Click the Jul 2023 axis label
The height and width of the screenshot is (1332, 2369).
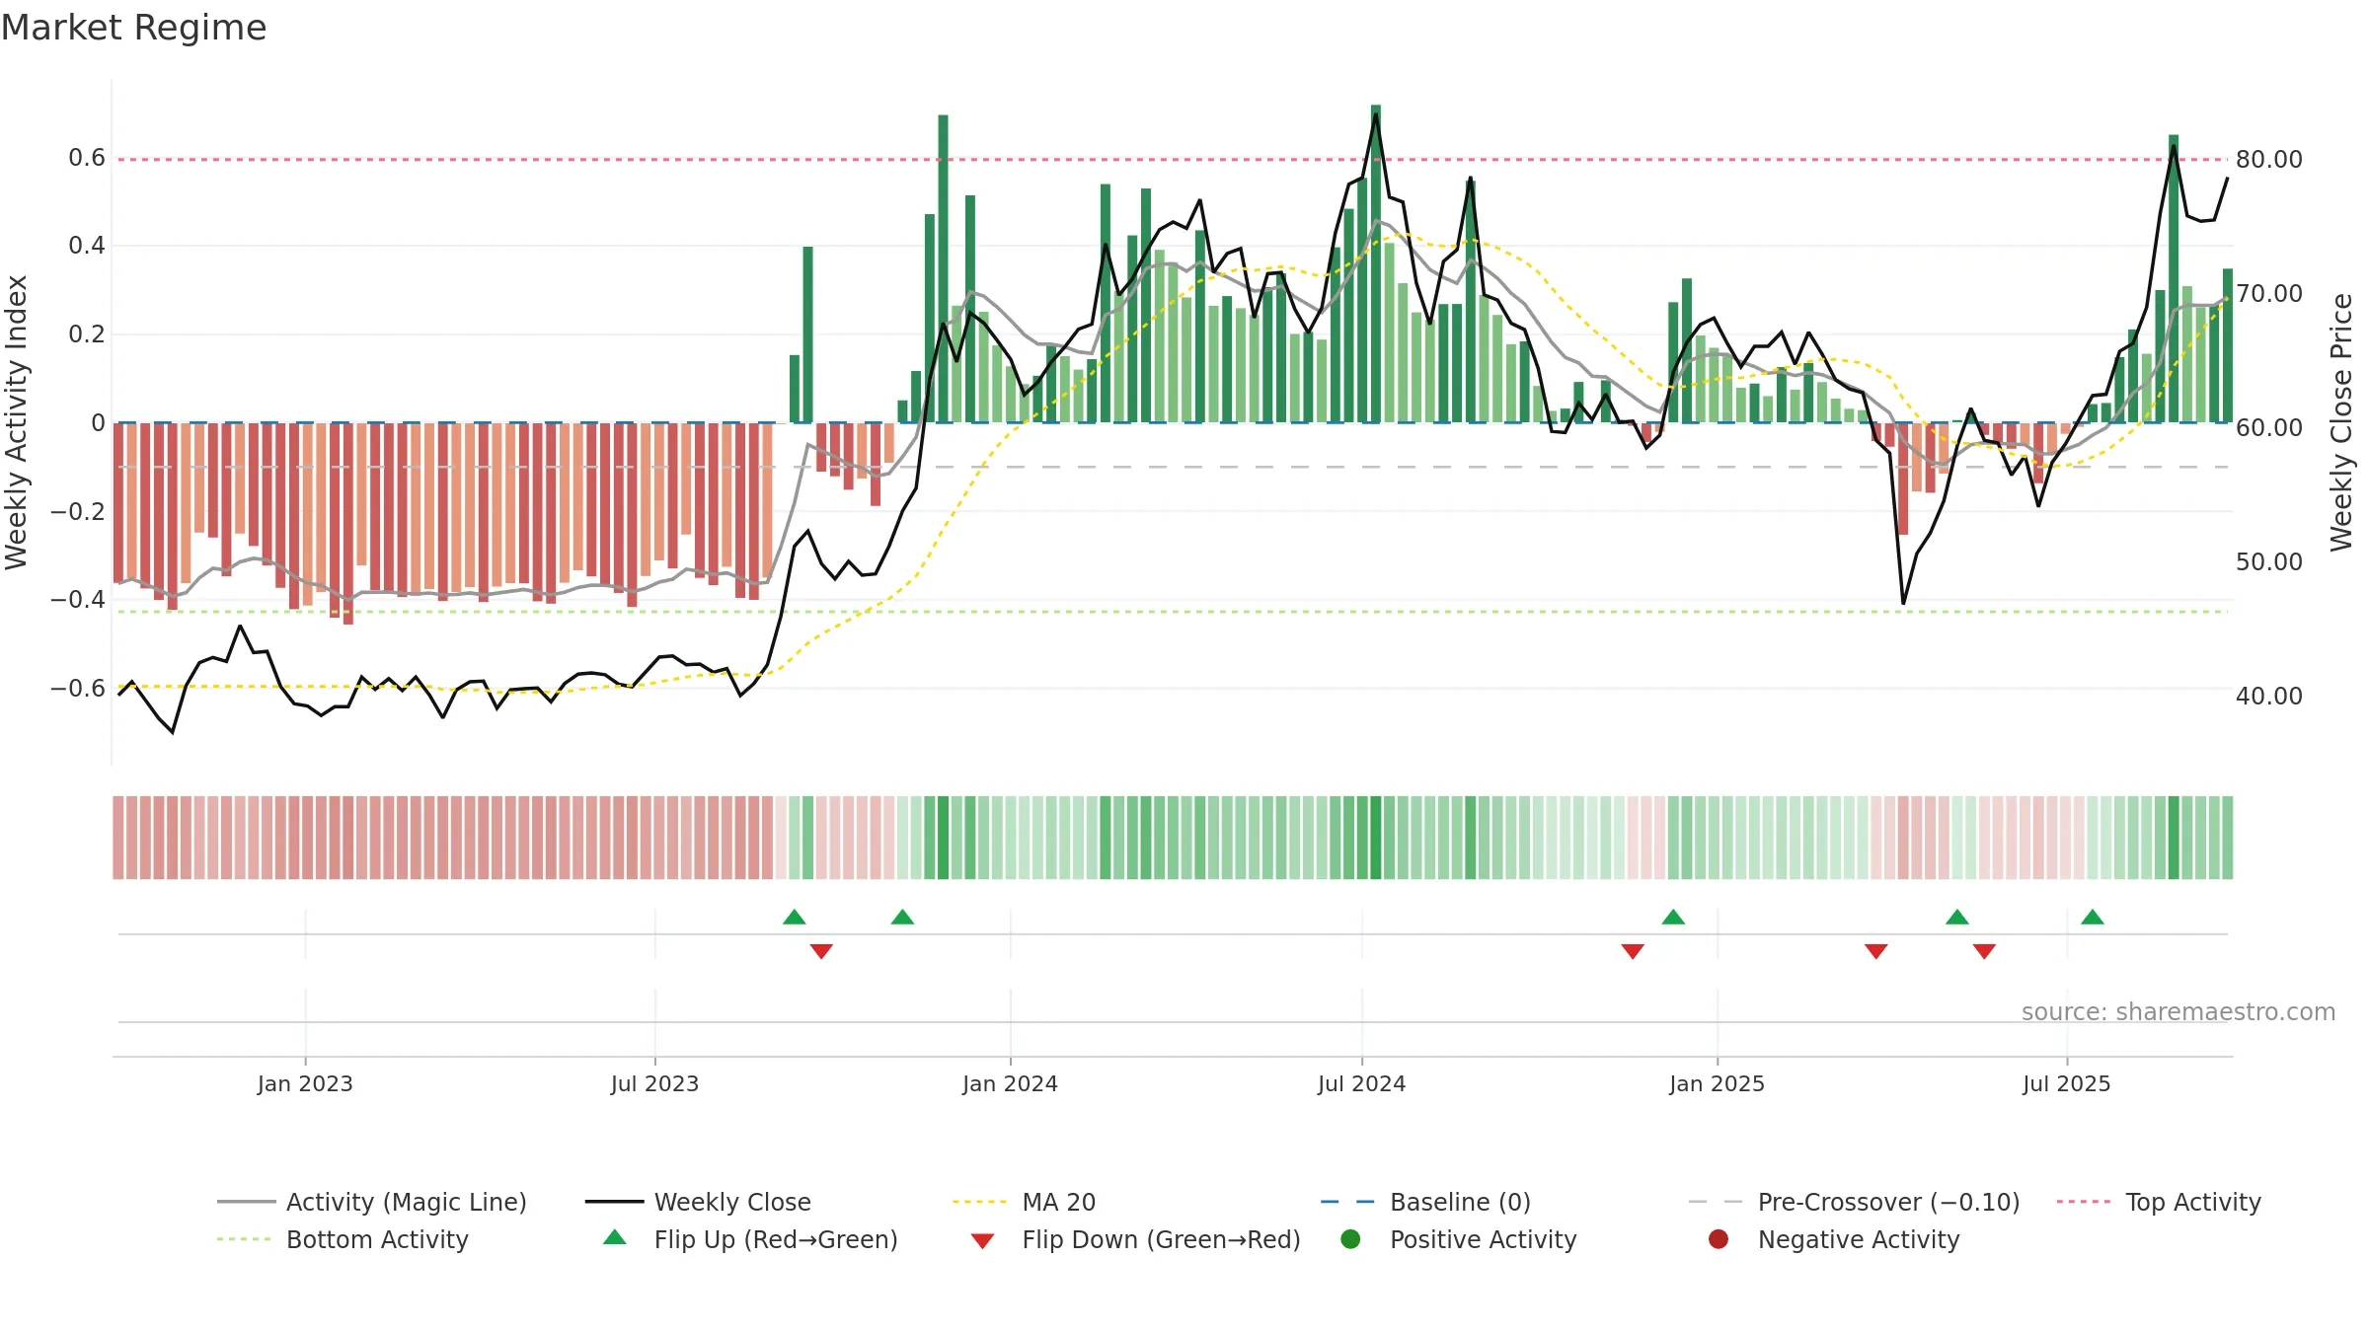(654, 1083)
